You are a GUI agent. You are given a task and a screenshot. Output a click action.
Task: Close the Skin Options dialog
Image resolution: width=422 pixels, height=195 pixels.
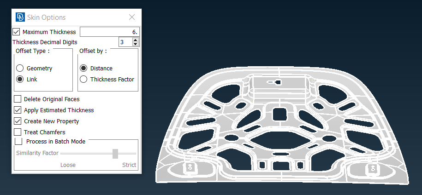[132, 17]
